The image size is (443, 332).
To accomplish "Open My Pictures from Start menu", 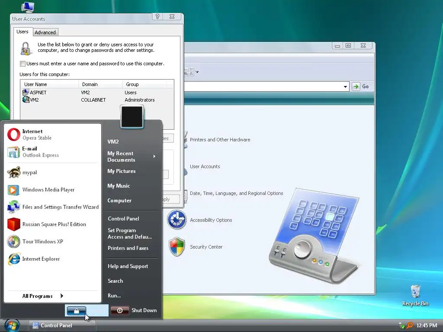I will [122, 171].
